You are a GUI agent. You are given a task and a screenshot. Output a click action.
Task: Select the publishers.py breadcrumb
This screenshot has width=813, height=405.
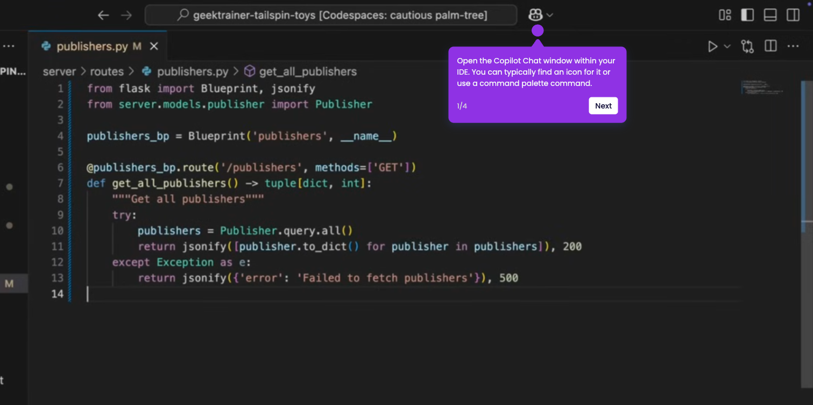(193, 71)
